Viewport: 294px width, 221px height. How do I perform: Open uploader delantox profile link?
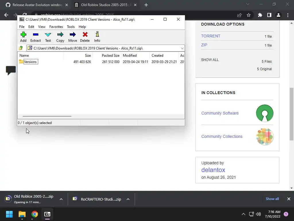(x=213, y=170)
